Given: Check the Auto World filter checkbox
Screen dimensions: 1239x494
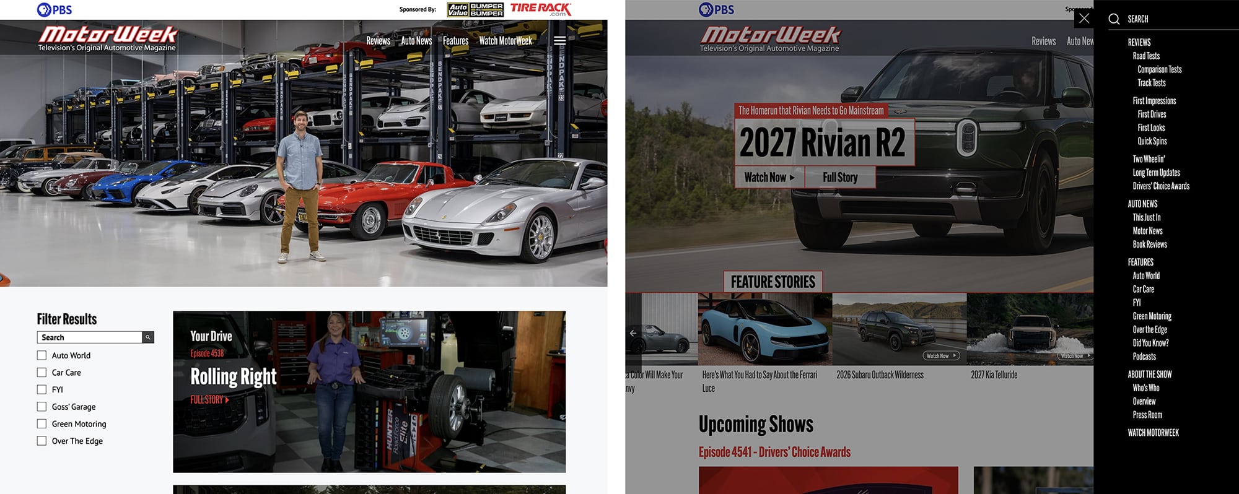Looking at the screenshot, I should pyautogui.click(x=42, y=355).
